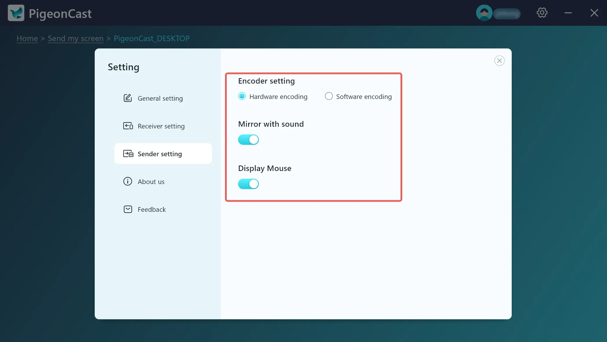This screenshot has height=342, width=607.
Task: Open app settings via gear icon
Action: point(542,13)
